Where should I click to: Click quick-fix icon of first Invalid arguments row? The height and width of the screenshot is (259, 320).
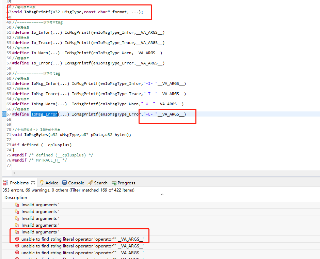tap(17, 205)
